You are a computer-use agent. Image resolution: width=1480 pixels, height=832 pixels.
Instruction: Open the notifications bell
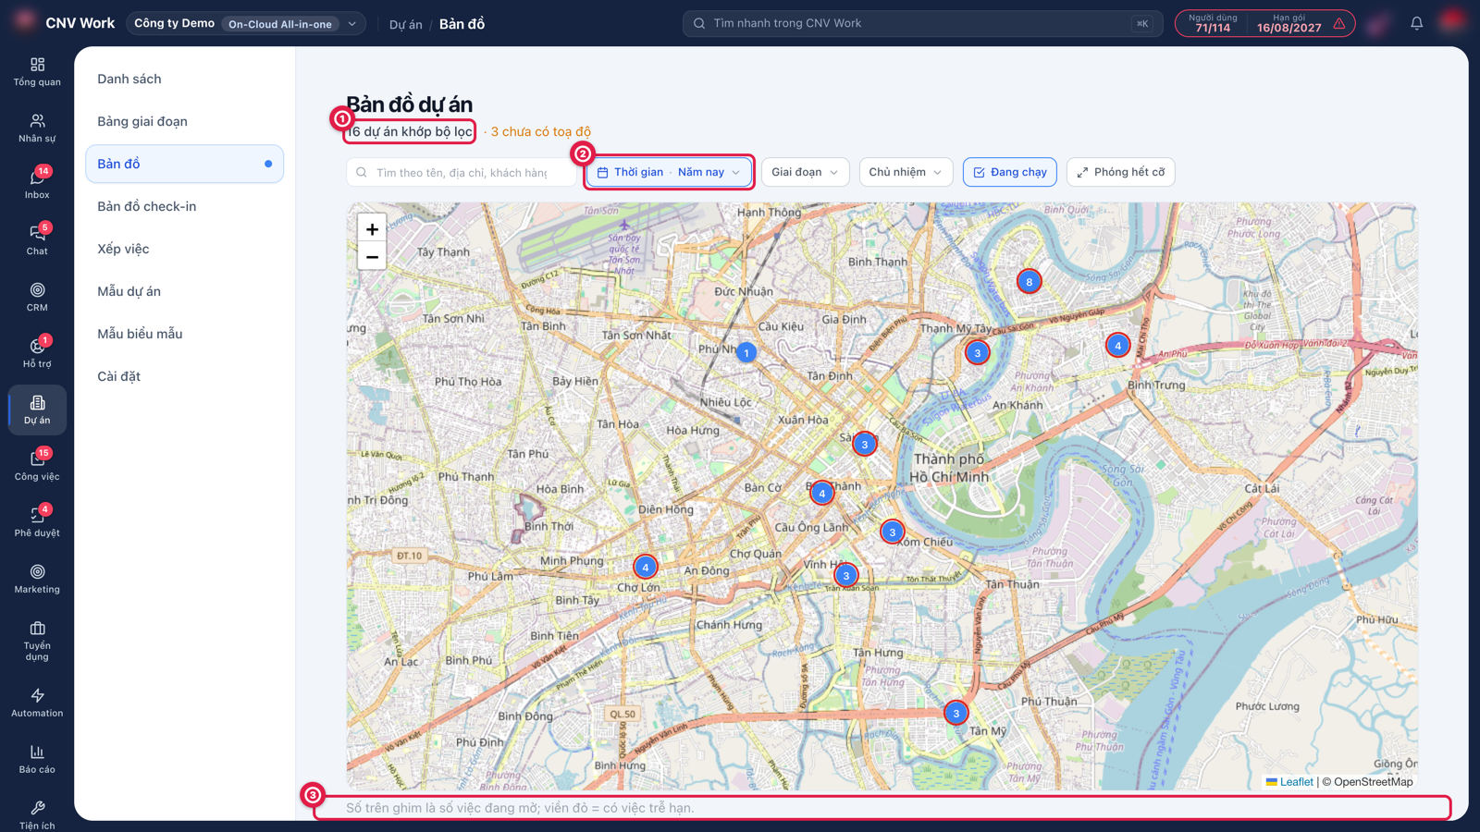point(1416,23)
